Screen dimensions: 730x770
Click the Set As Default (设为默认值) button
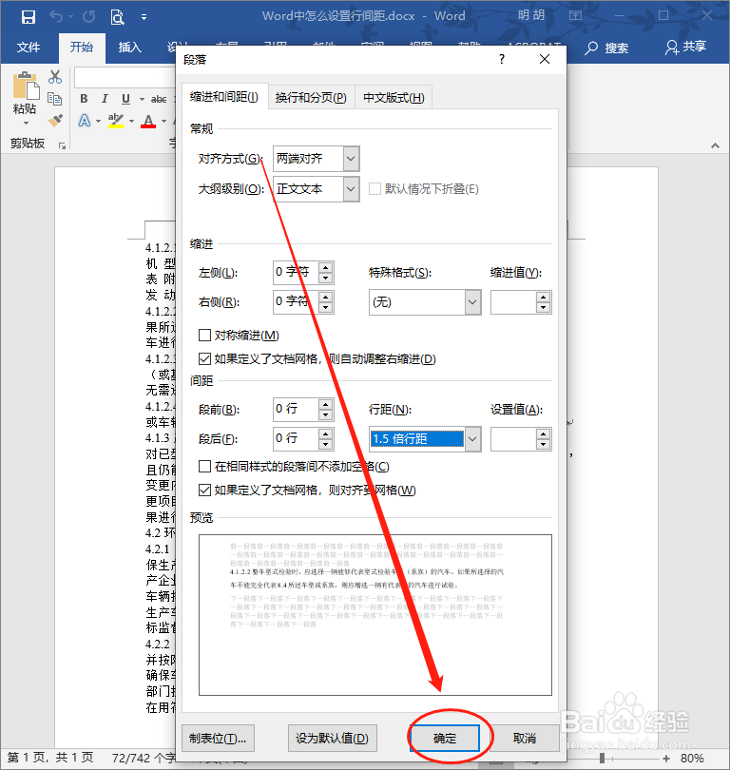coord(333,738)
